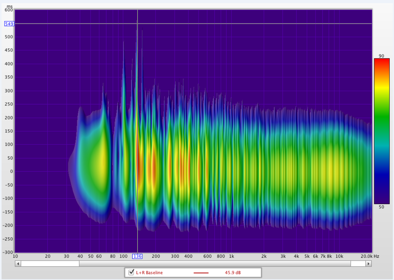394x280 pixels.
Task: Click the 45.9 dB legend value
Action: click(232, 272)
